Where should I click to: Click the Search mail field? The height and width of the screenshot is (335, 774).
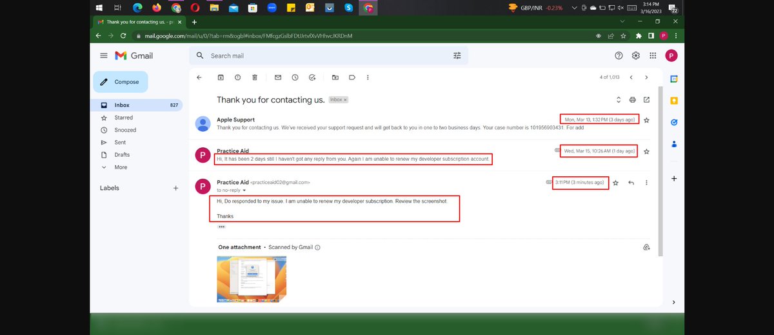pyautogui.click(x=329, y=56)
